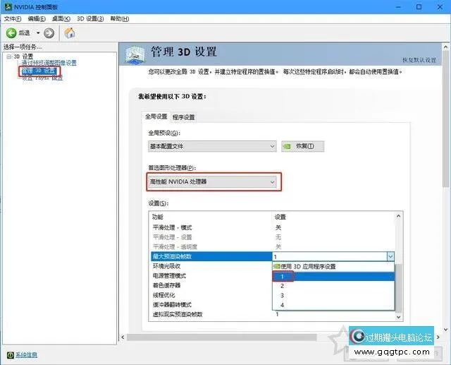Click main panel vertical scroll up arrow
Viewport: 451px width, 365px height.
pos(445,47)
